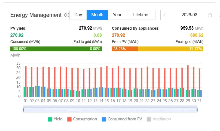
Task: Click the y-axis value 35
Action: click(19, 63)
